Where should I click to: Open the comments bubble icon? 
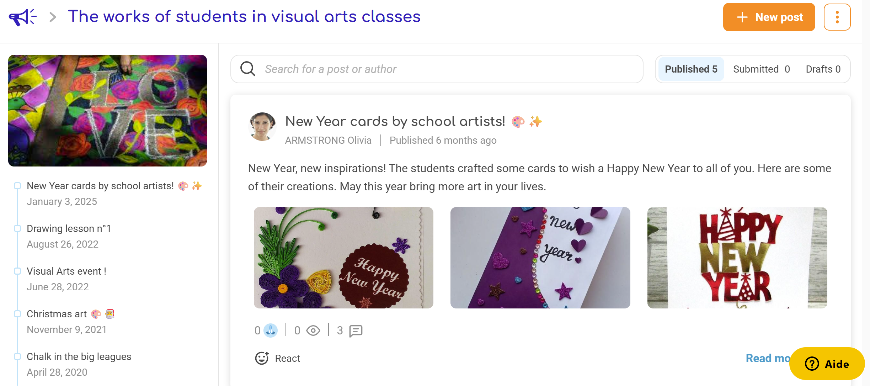click(356, 331)
